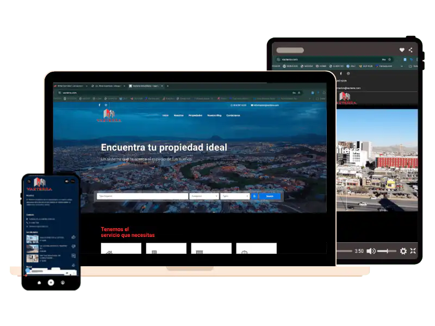Click the share icon in video player

pos(411,50)
